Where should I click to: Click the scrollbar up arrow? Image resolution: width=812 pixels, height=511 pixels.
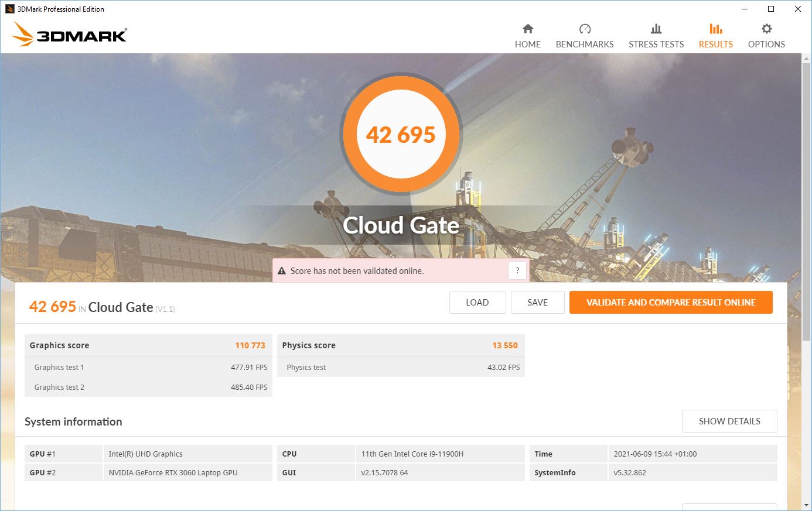[806, 58]
